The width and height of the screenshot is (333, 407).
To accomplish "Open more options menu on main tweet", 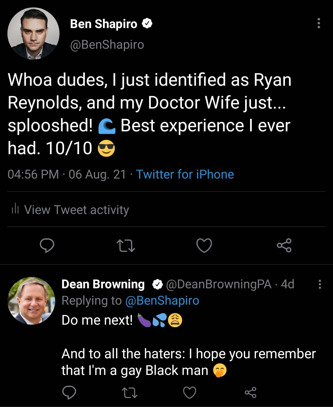I will click(319, 23).
